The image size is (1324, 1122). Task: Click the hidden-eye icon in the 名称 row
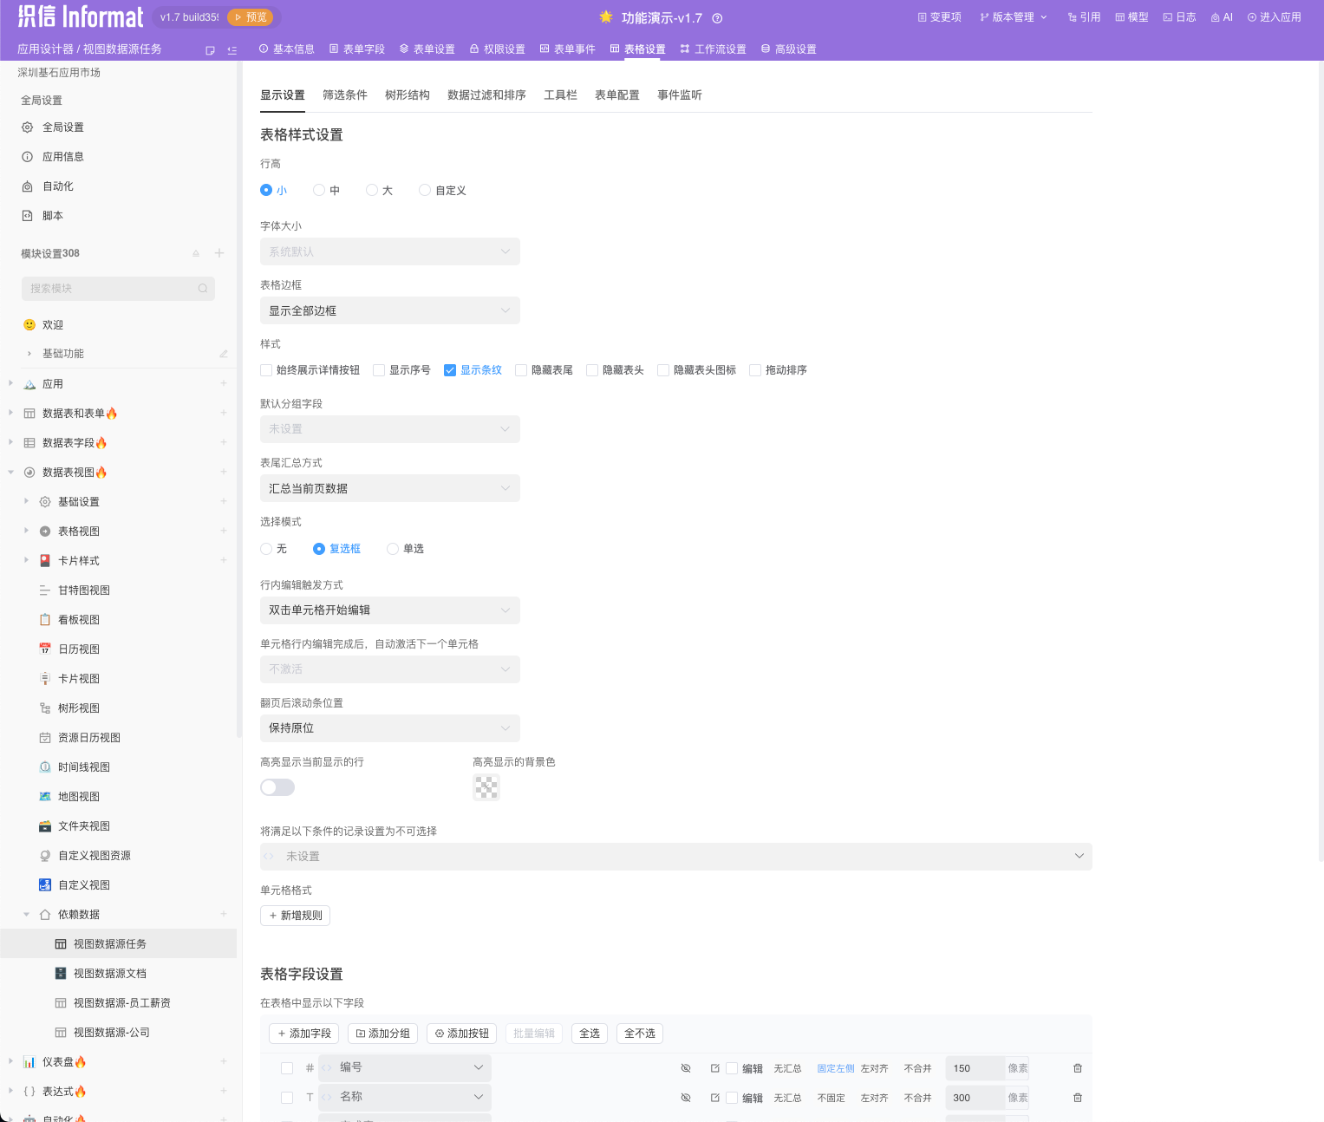[x=686, y=1098]
